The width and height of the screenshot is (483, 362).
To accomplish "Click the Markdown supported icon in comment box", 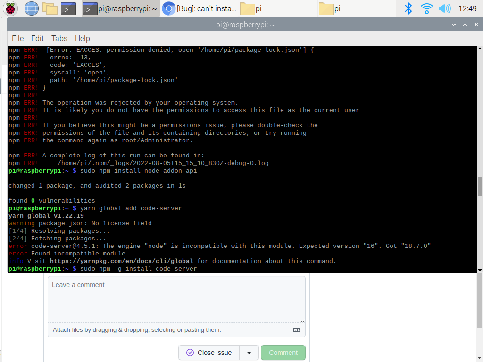I will coord(296,330).
